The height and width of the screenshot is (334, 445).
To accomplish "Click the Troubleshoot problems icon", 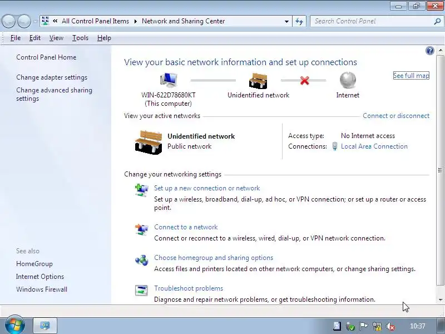I will (141, 290).
